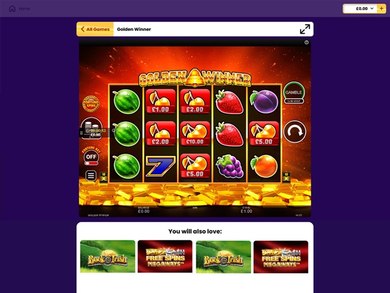
Task: Open last Cash Free Spins Megaways thumbnail
Action: (281, 257)
